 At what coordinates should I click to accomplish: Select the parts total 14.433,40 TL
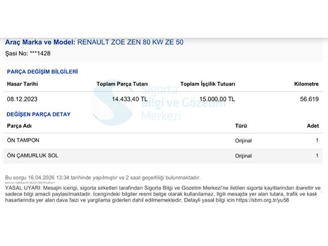tap(130, 99)
